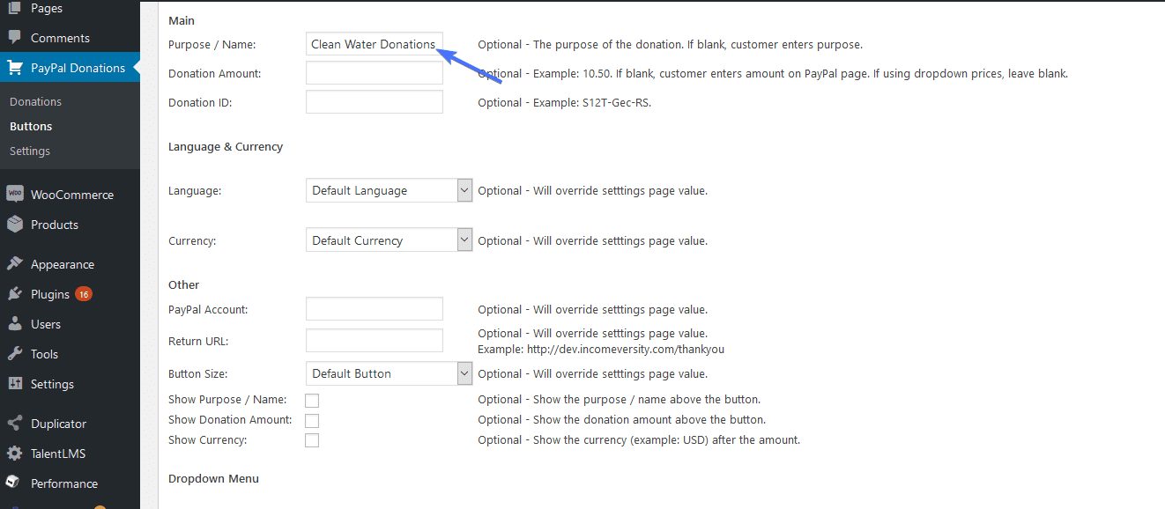Click the Return URL label
Image resolution: width=1165 pixels, height=509 pixels.
tap(198, 341)
